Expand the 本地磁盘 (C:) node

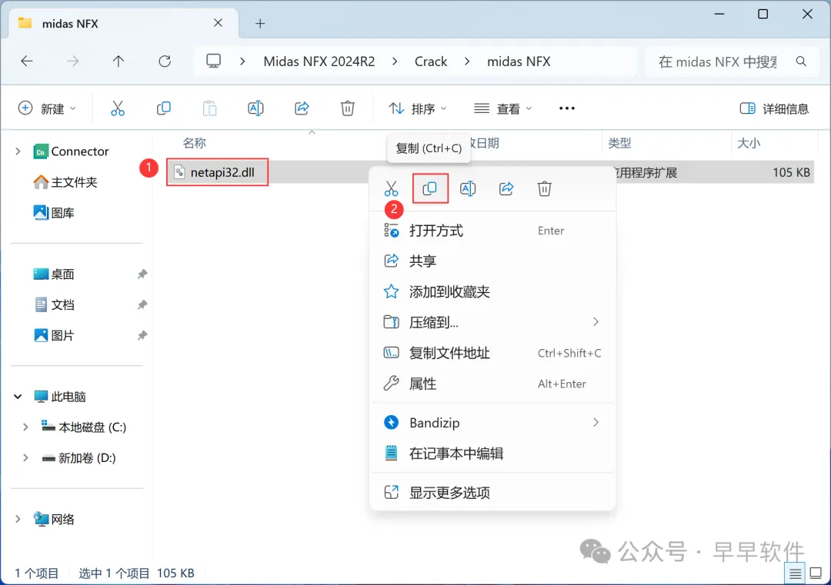pyautogui.click(x=25, y=427)
